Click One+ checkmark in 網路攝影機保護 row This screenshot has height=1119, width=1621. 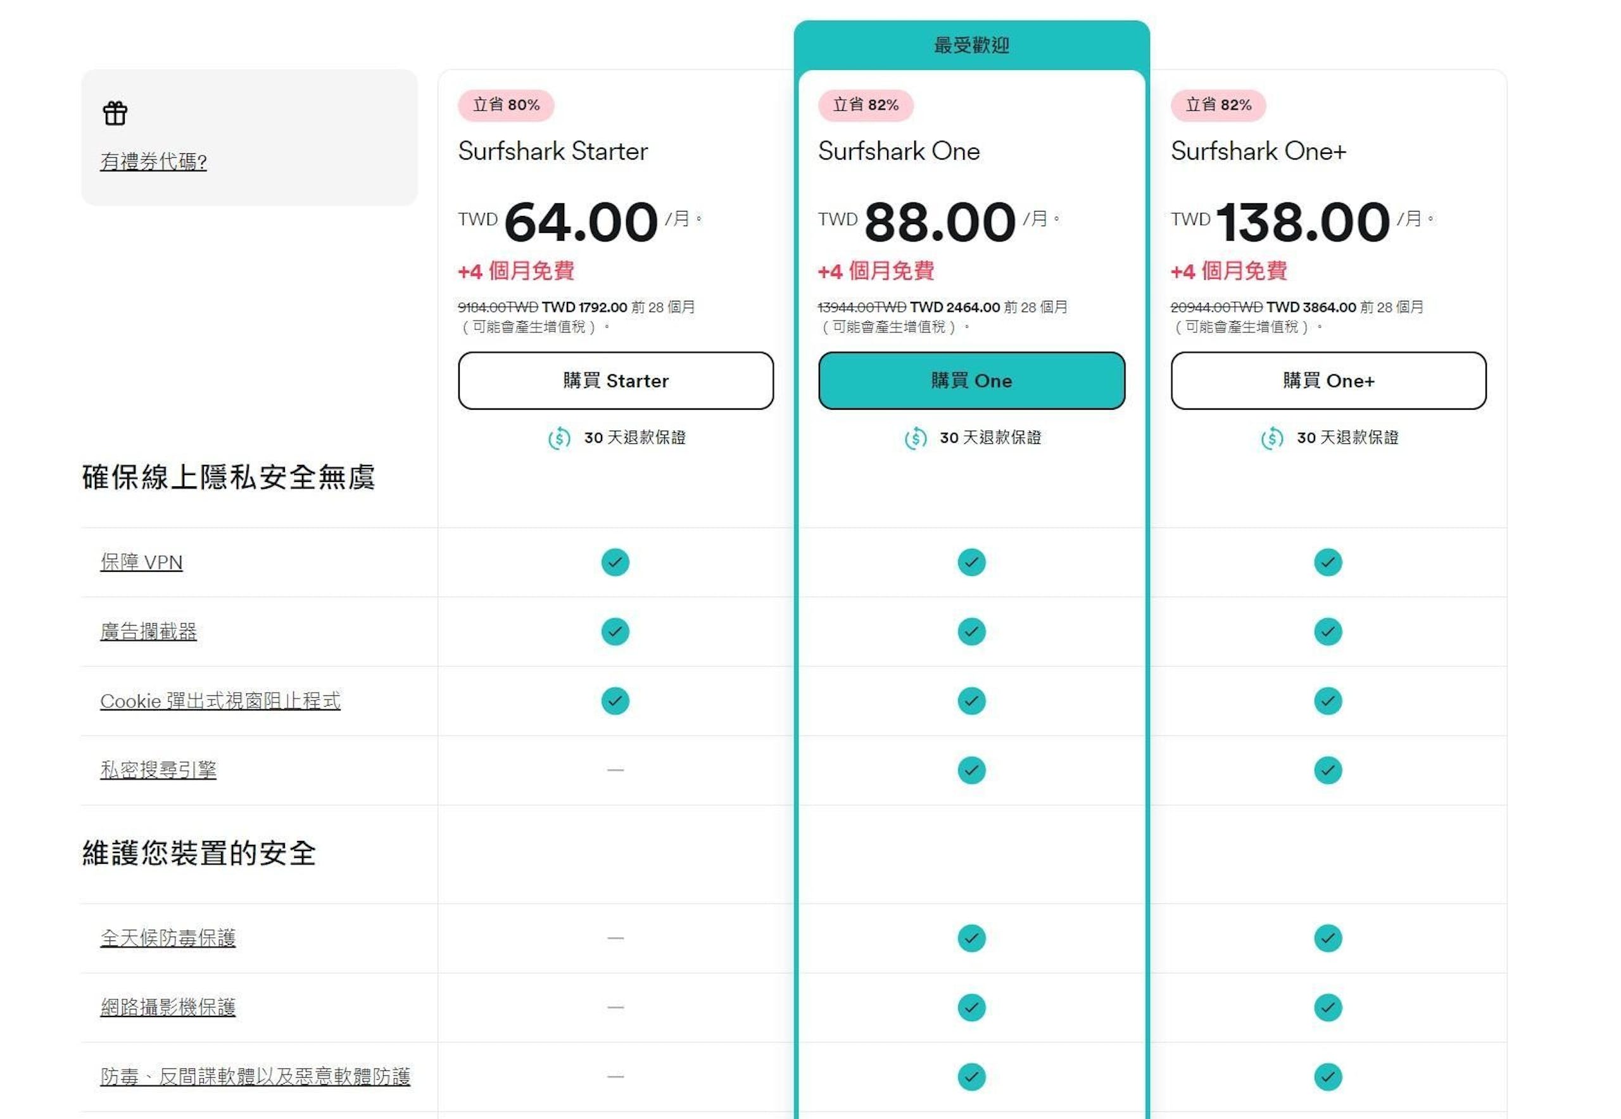tap(1327, 1008)
